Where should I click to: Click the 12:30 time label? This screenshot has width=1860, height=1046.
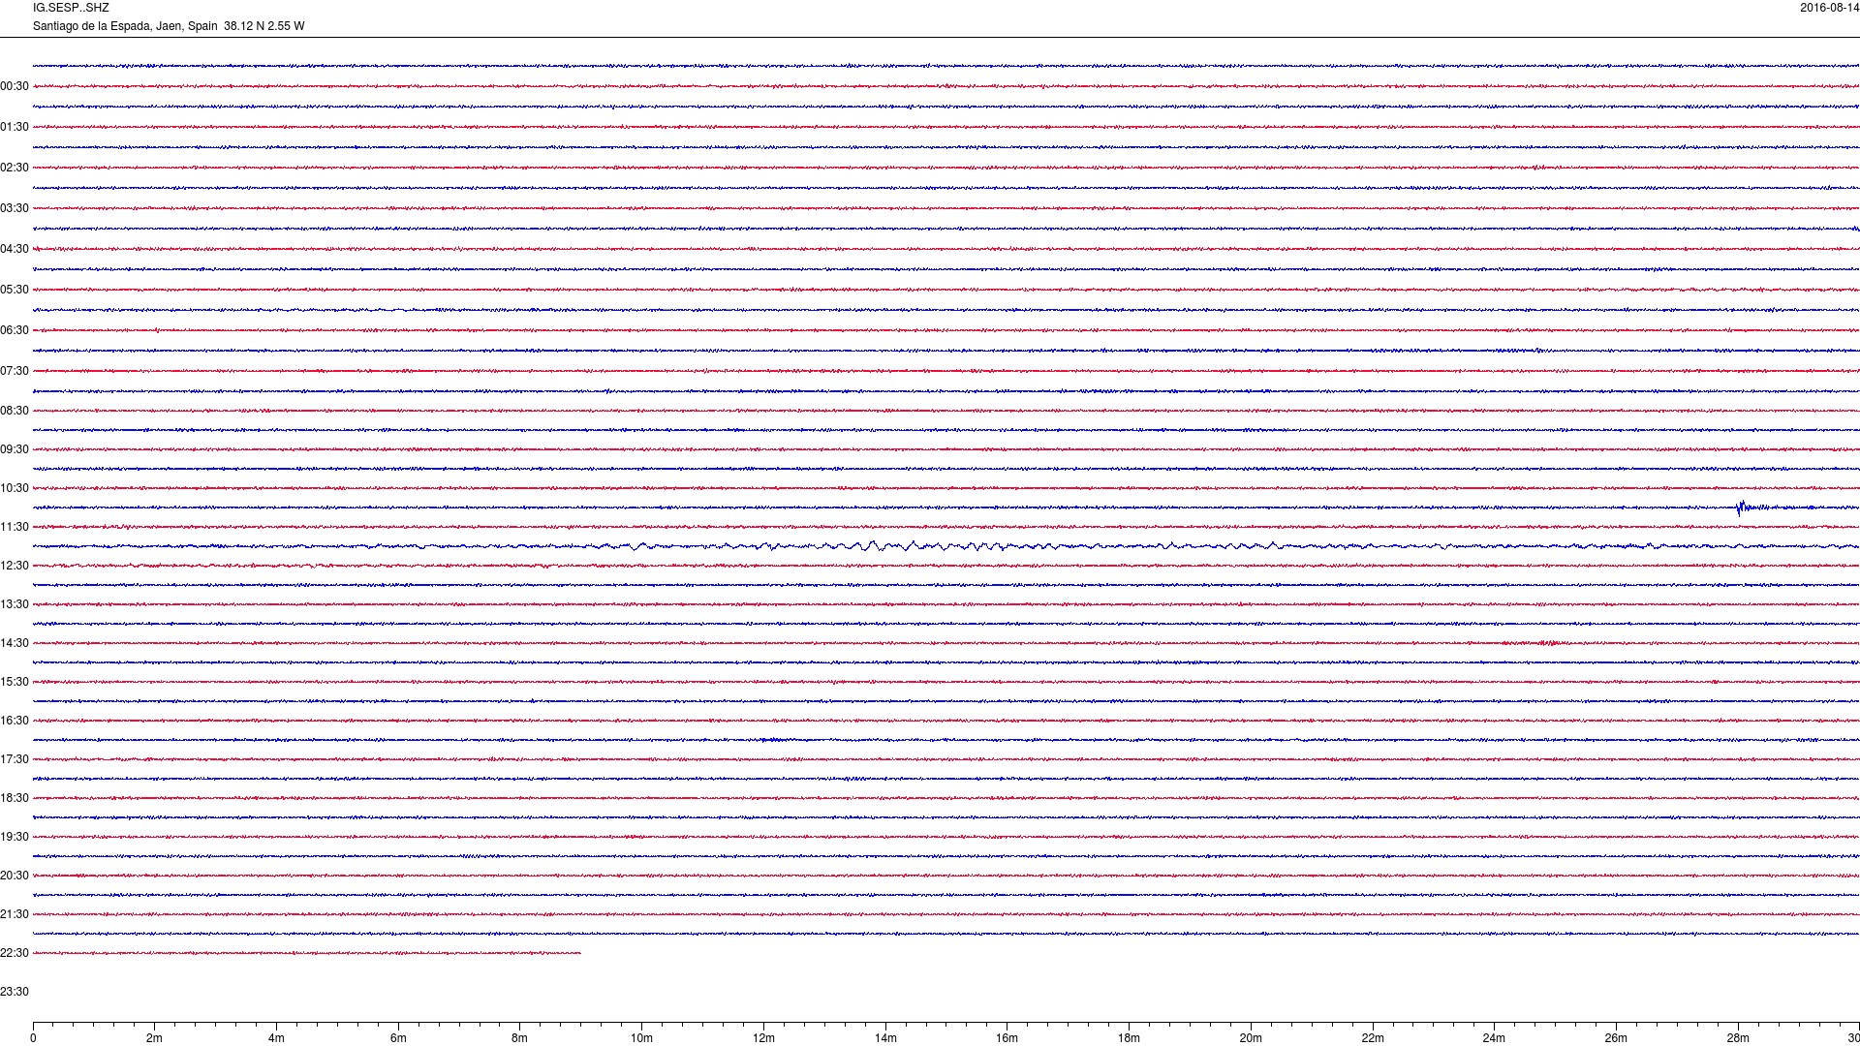[15, 566]
